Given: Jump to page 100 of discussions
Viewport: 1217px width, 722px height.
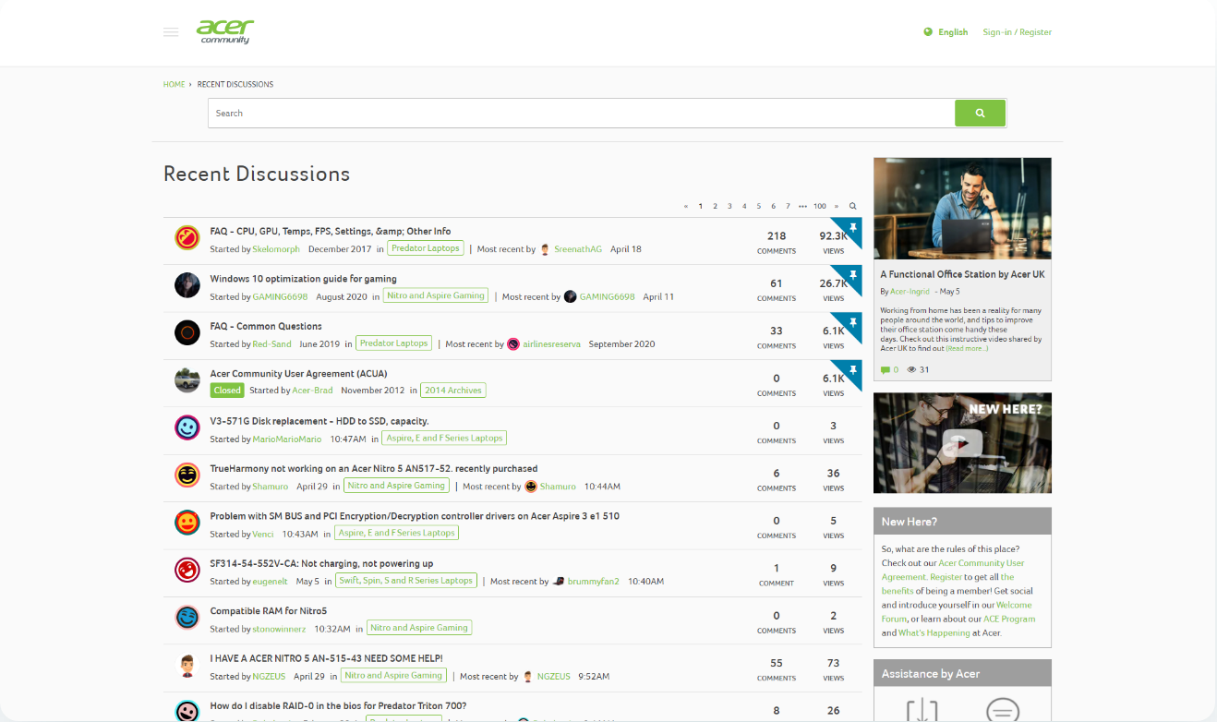Looking at the screenshot, I should click(x=820, y=206).
